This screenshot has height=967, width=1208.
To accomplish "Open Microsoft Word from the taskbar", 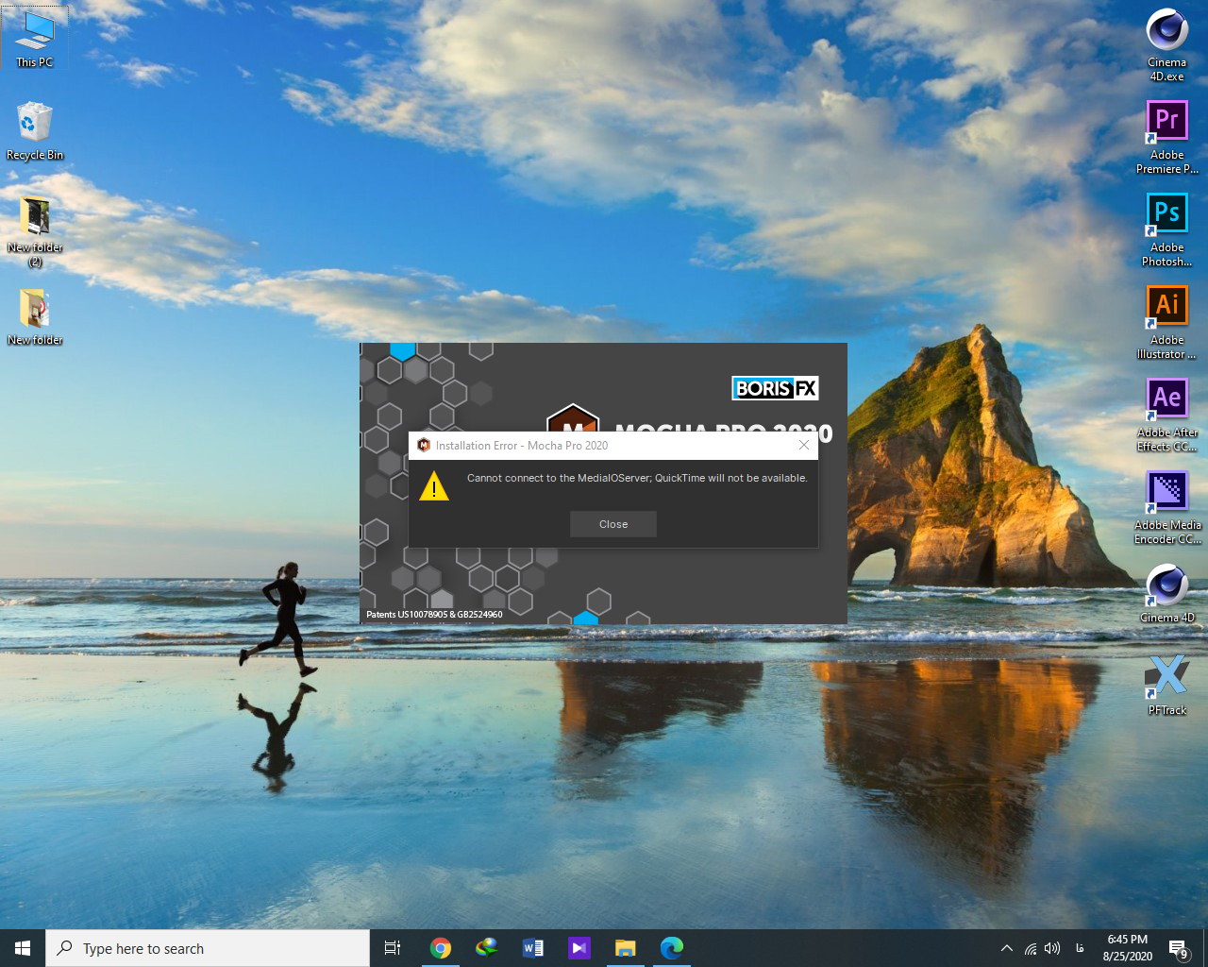I will (533, 948).
